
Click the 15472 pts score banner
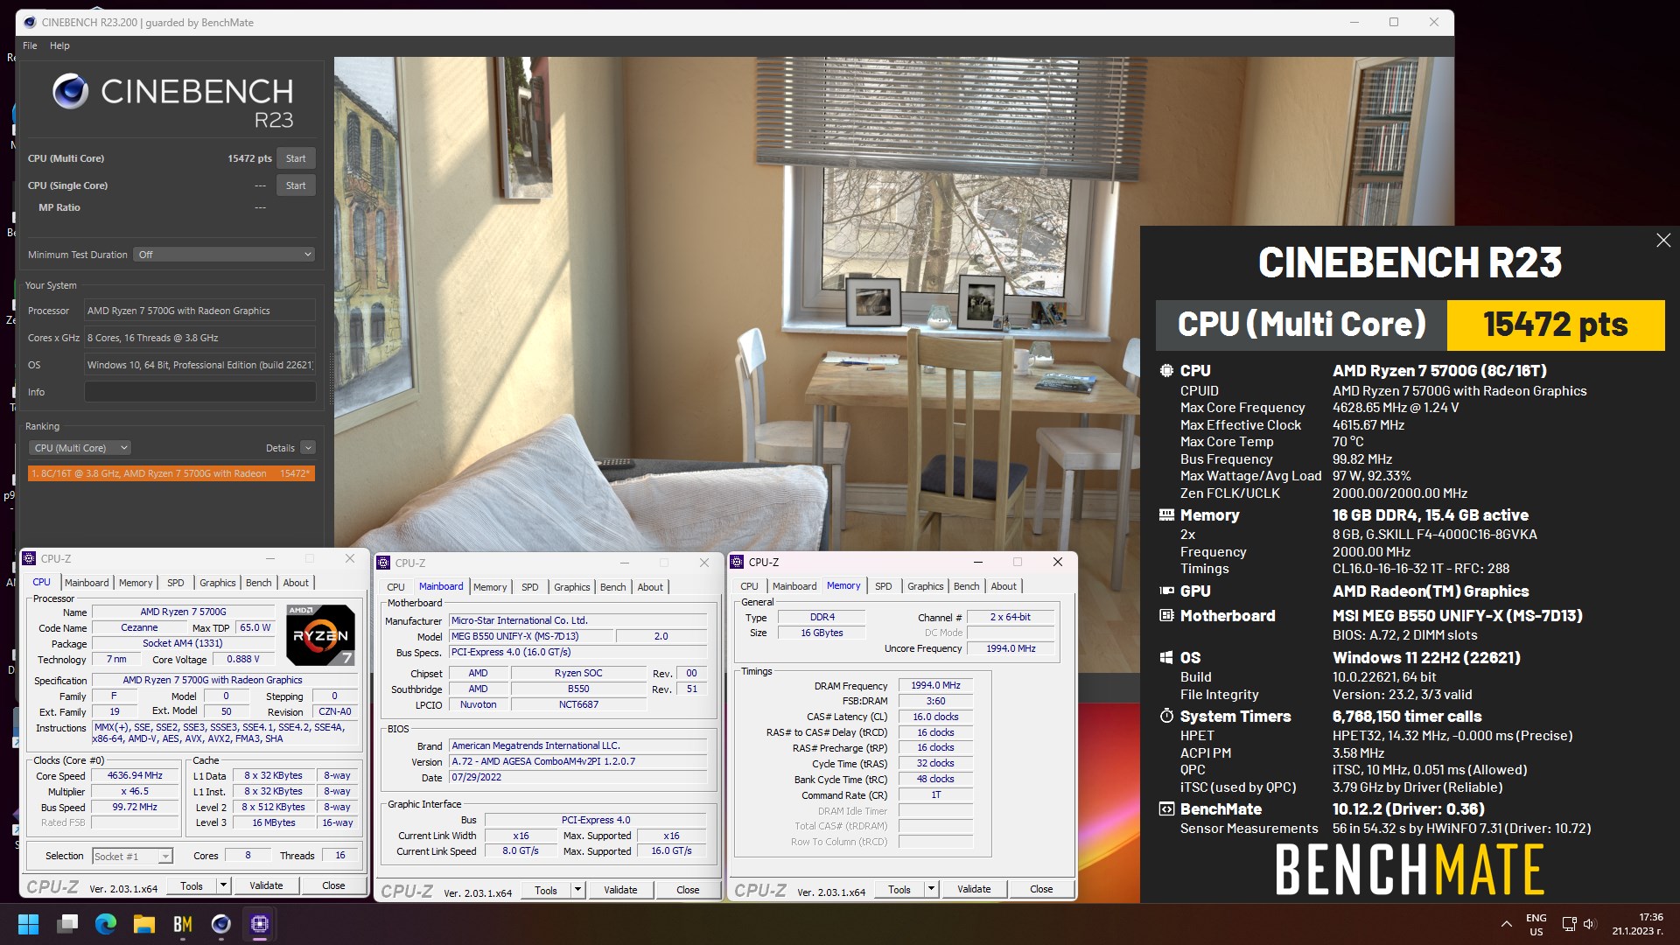[1556, 325]
